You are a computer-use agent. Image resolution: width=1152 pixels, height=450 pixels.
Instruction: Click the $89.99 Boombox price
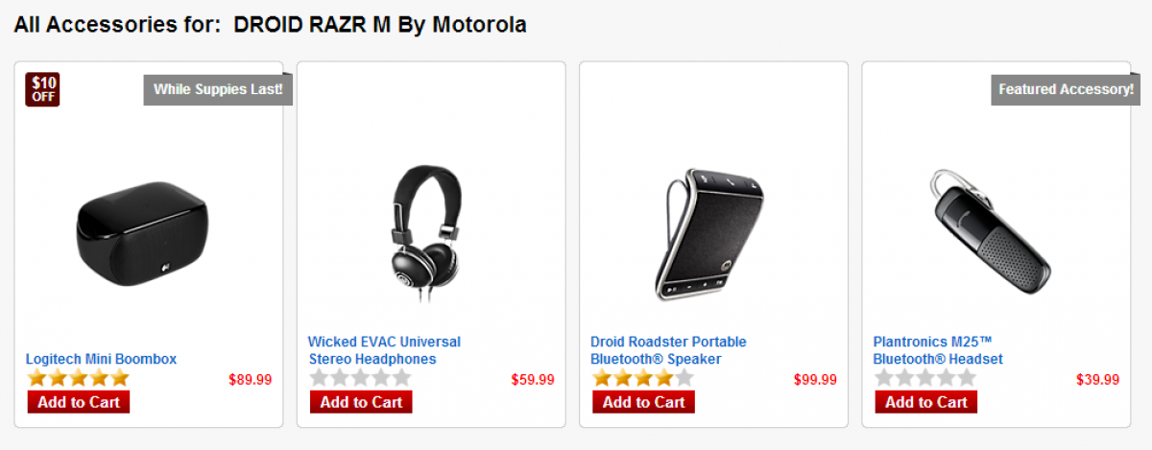point(250,380)
